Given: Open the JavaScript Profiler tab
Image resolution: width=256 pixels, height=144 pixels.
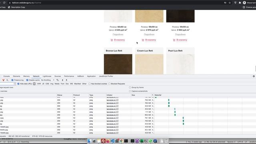Looking at the screenshot, I should (106, 76).
